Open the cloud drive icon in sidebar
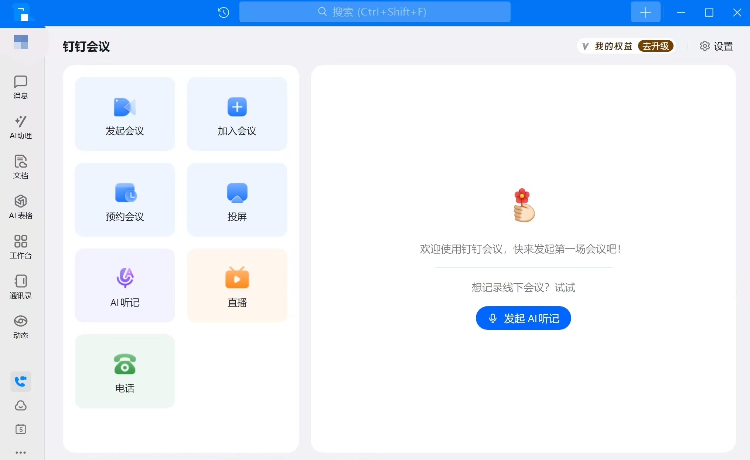 (x=20, y=406)
